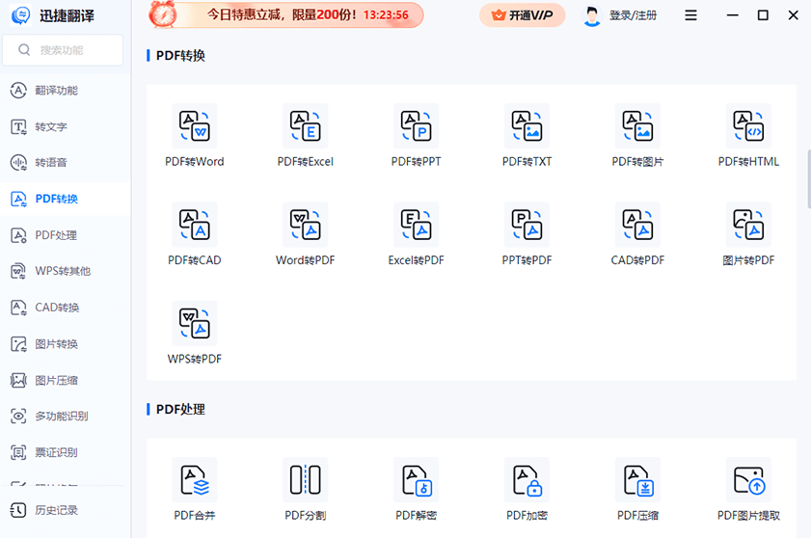The width and height of the screenshot is (811, 538).
Task: Click the alarm clock promo icon
Action: click(162, 14)
